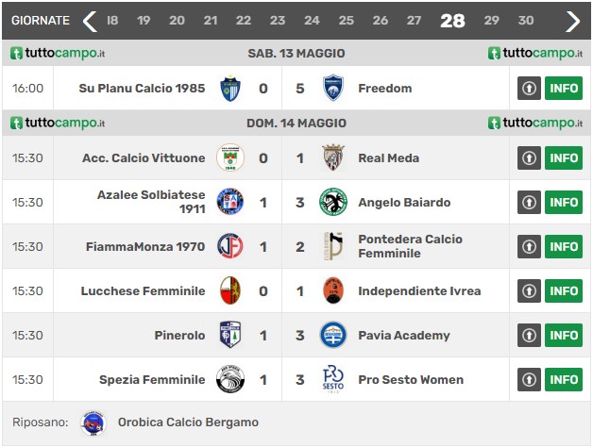
Task: Click the Pavia Academy round emblem
Action: pos(332,335)
